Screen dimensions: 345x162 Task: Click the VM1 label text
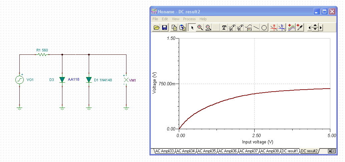click(x=132, y=80)
